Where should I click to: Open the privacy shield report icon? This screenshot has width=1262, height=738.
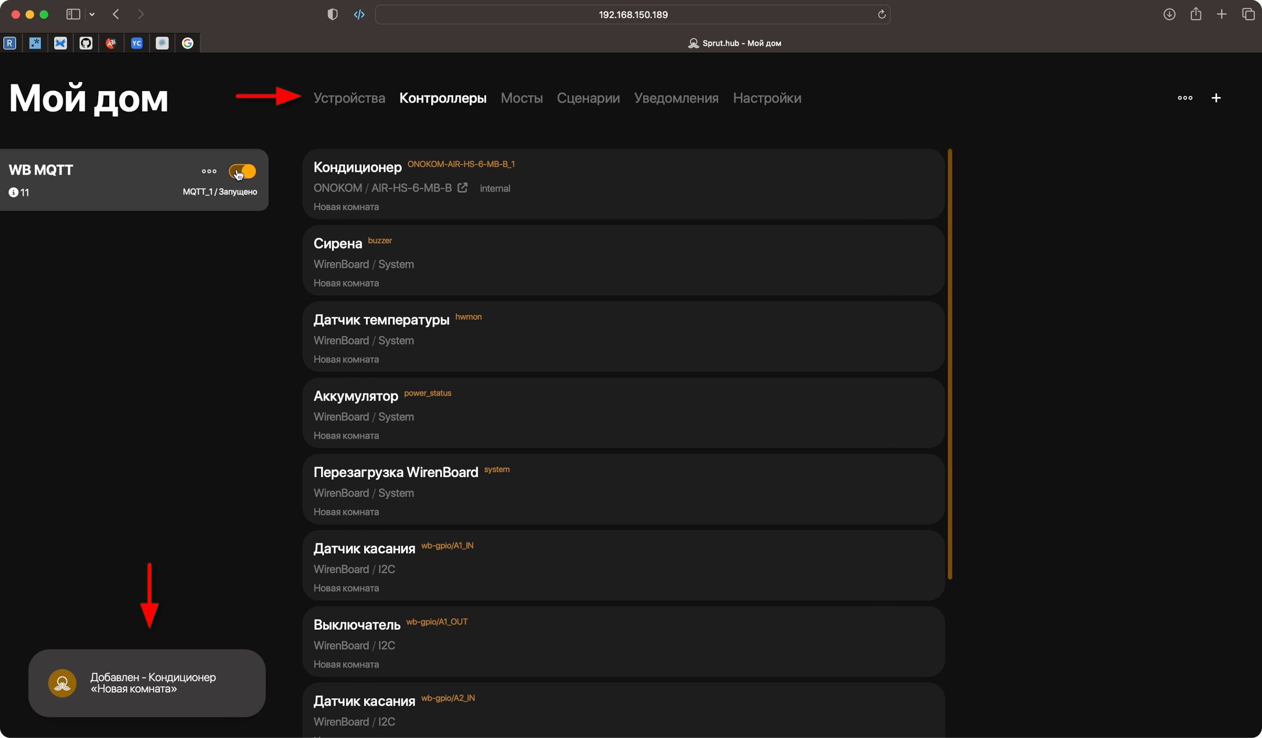point(332,14)
